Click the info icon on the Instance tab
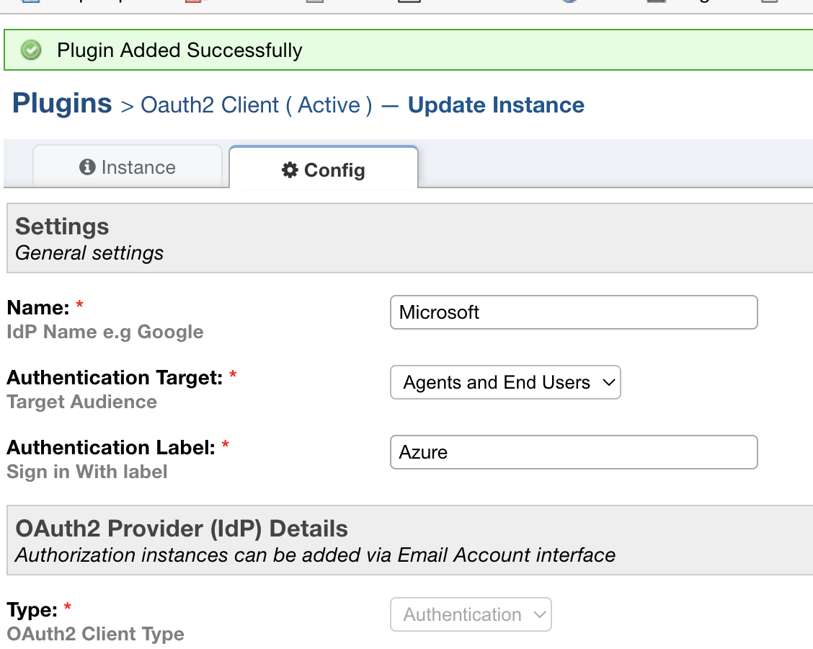 86,167
